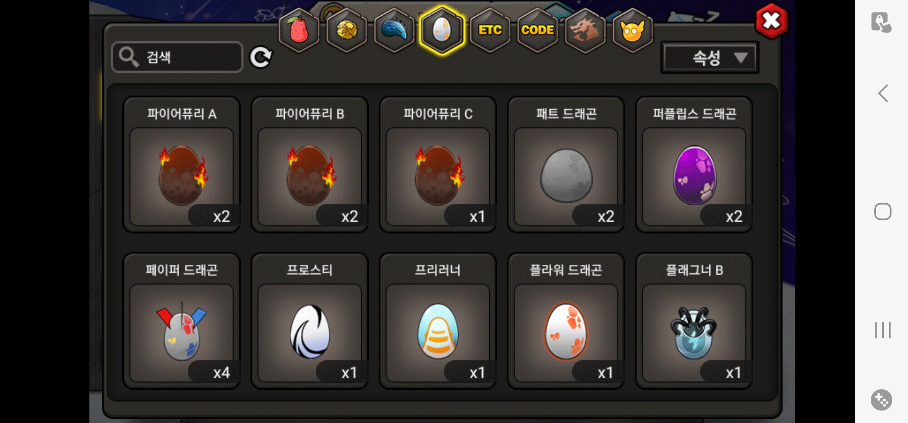Close the inventory with the red X
Screen dimensions: 908x423
[x=771, y=21]
